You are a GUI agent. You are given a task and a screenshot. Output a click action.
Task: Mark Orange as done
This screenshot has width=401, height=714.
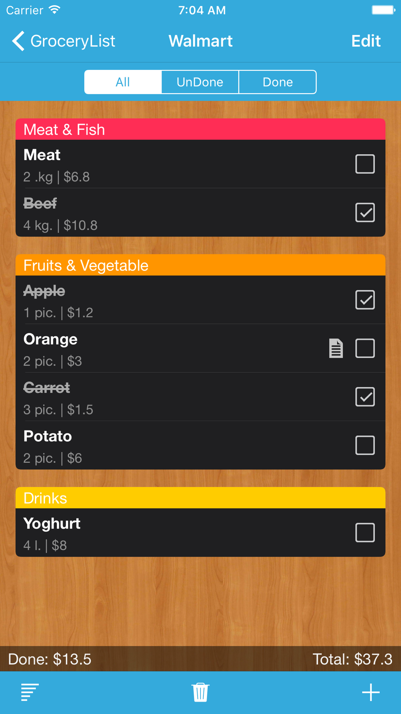click(x=365, y=348)
